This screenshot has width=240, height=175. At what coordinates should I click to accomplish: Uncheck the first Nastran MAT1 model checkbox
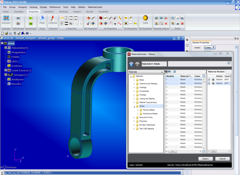(x=209, y=79)
